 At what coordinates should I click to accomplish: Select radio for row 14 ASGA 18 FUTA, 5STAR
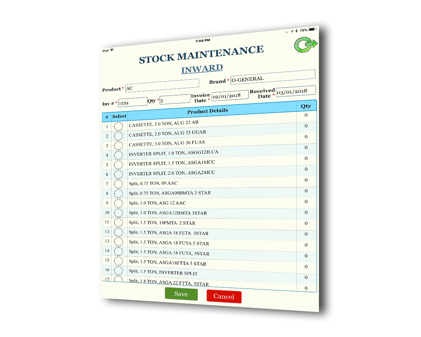coord(118,251)
